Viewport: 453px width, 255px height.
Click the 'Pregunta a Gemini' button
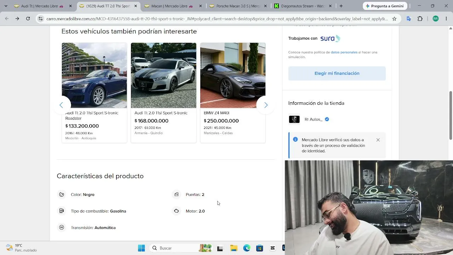[x=385, y=6]
